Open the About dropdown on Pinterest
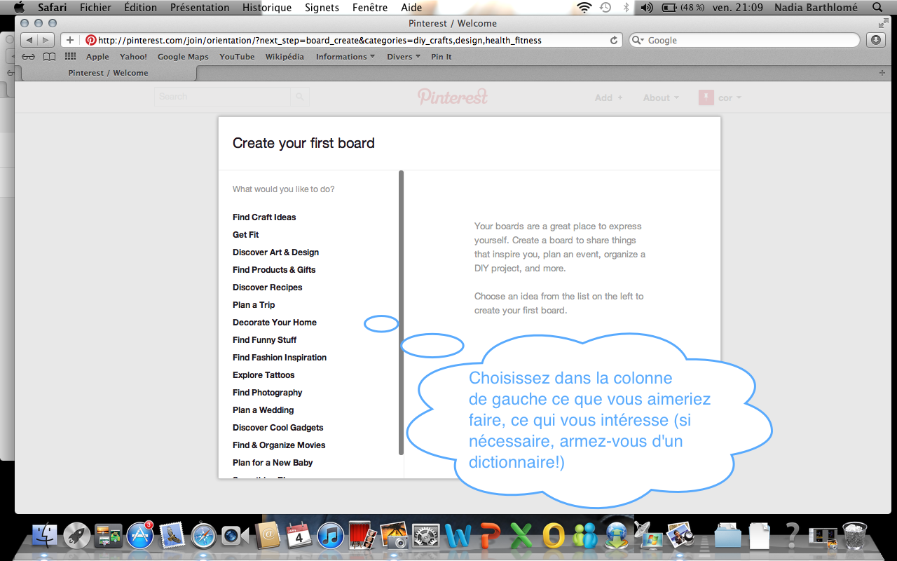This screenshot has width=897, height=561. click(x=661, y=97)
